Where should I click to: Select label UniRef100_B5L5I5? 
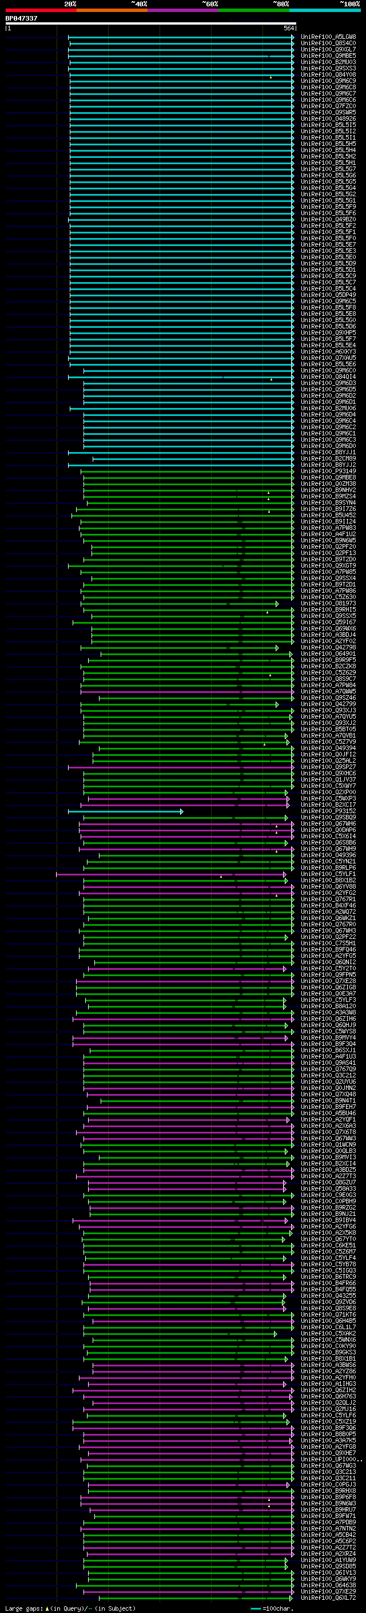(x=328, y=125)
